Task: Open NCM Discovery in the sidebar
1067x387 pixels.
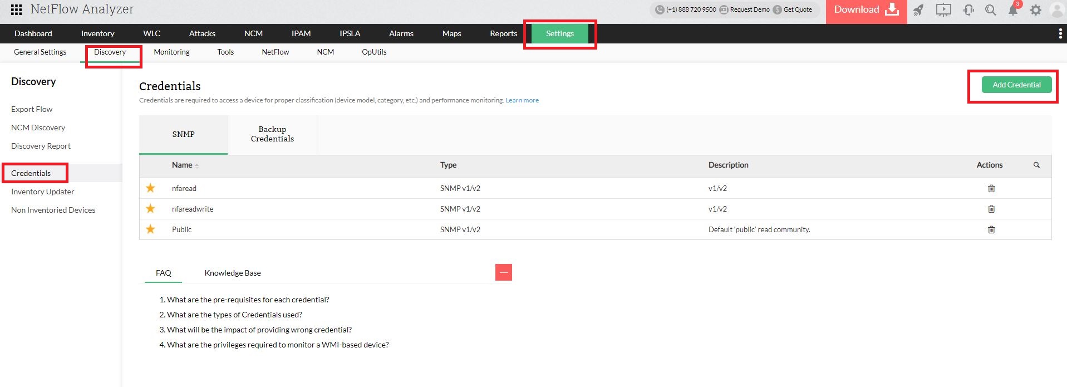Action: (x=38, y=128)
